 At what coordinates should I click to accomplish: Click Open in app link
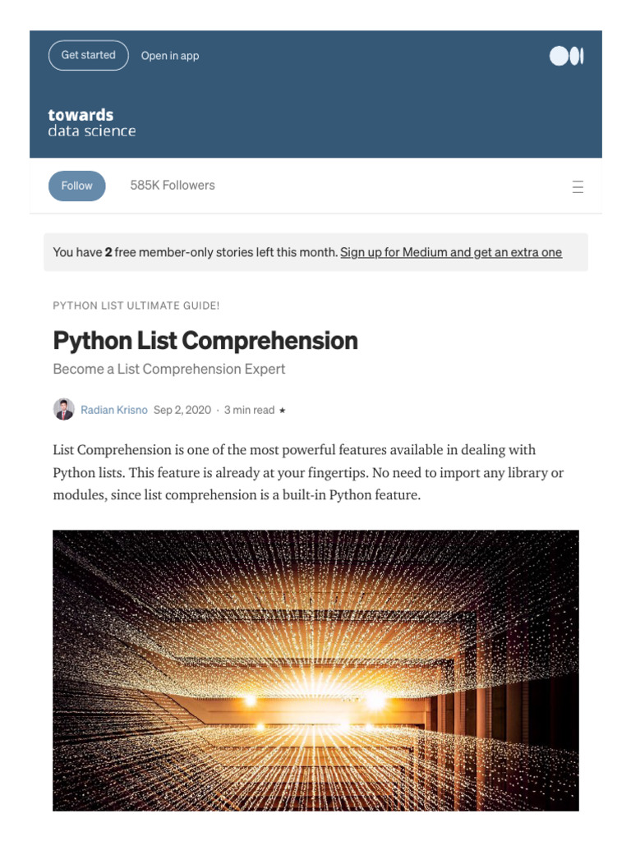click(x=169, y=56)
